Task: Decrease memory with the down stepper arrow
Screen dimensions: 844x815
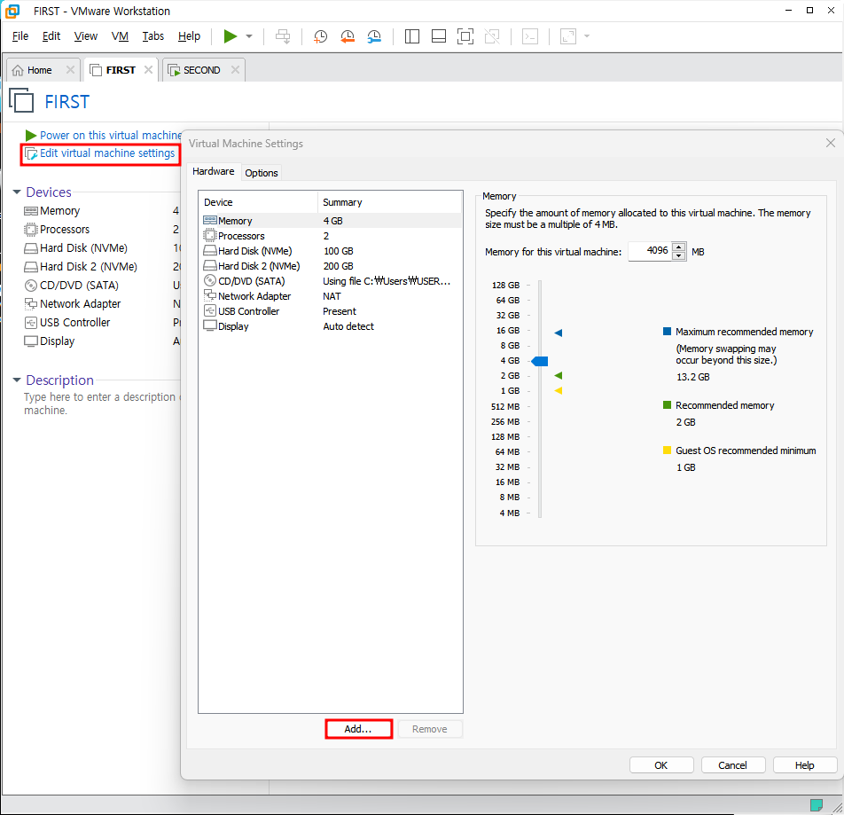Action: (x=679, y=255)
